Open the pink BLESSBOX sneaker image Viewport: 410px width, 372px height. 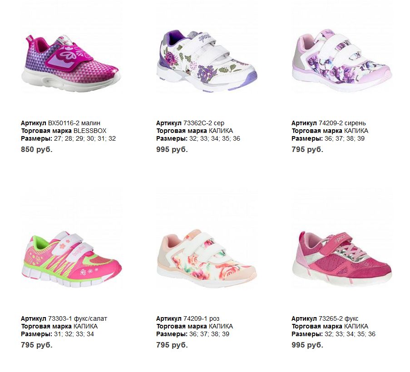pos(71,63)
